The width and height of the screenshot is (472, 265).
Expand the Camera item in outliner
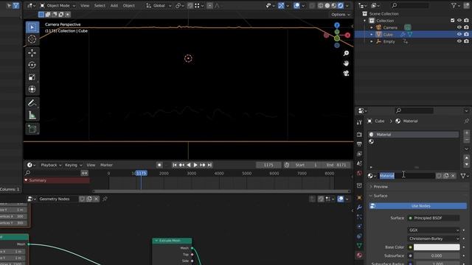[371, 27]
